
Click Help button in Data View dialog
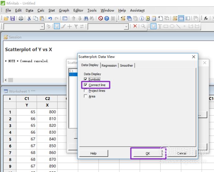pos(94,153)
